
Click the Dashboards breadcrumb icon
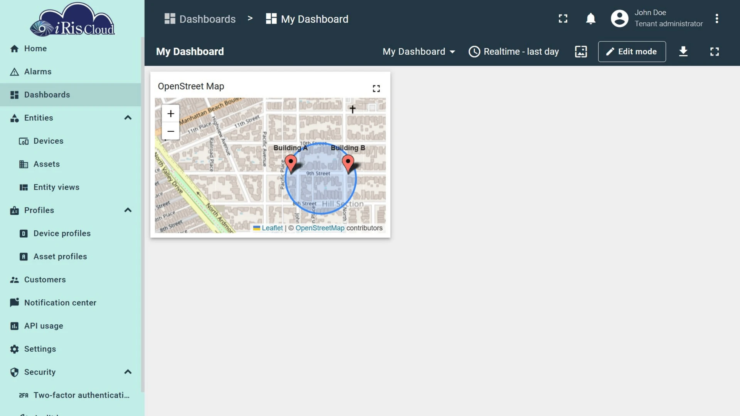[x=170, y=19]
